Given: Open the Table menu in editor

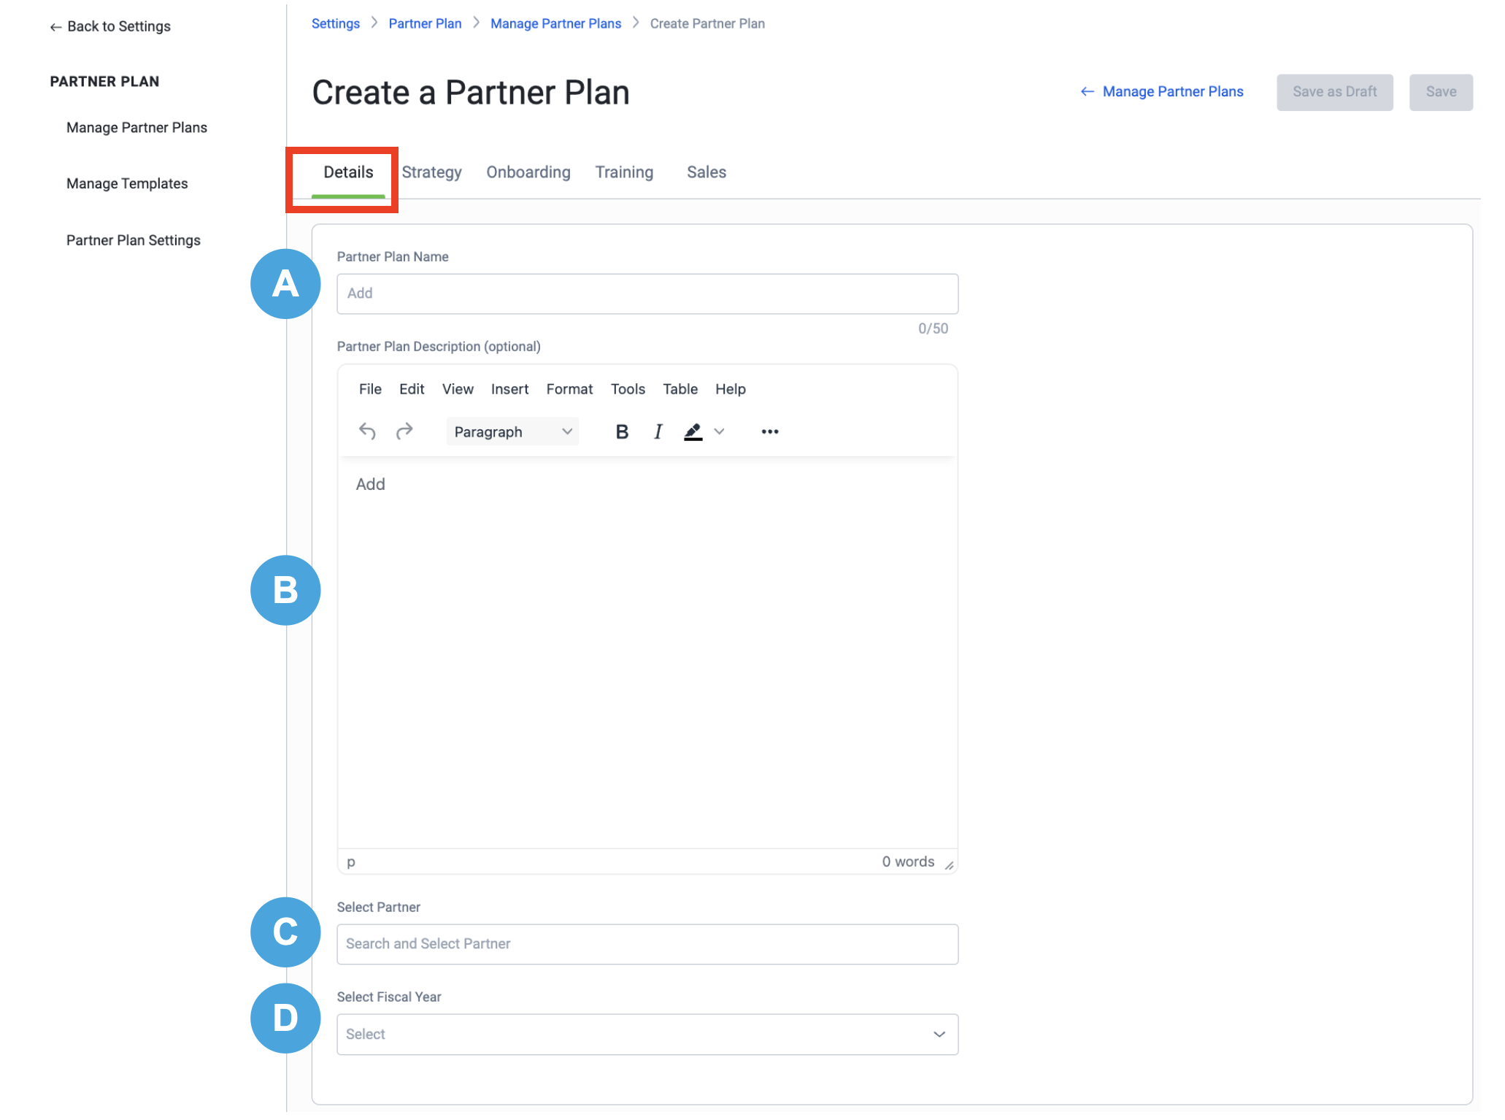Looking at the screenshot, I should 680,390.
